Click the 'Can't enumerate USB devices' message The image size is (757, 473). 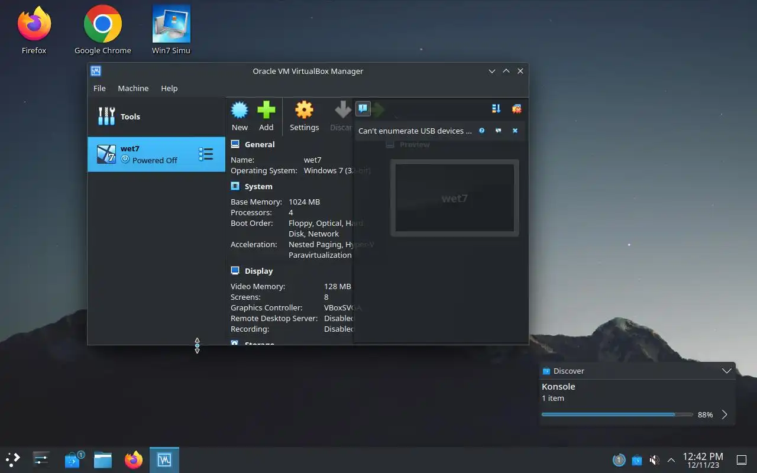(x=415, y=131)
